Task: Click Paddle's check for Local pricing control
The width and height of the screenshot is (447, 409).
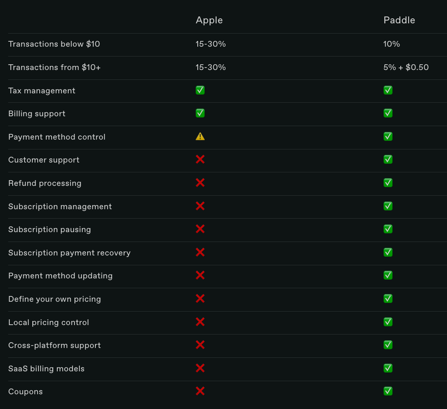Action: pos(388,322)
